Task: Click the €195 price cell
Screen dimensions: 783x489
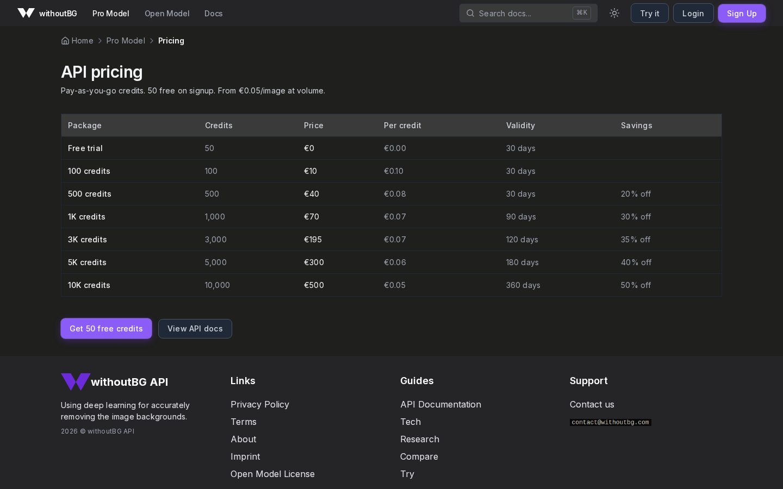Action: tap(314, 240)
